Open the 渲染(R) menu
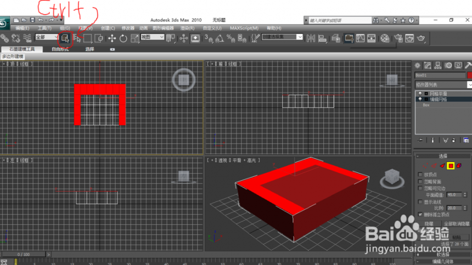This screenshot has width=472, height=265. (x=187, y=28)
